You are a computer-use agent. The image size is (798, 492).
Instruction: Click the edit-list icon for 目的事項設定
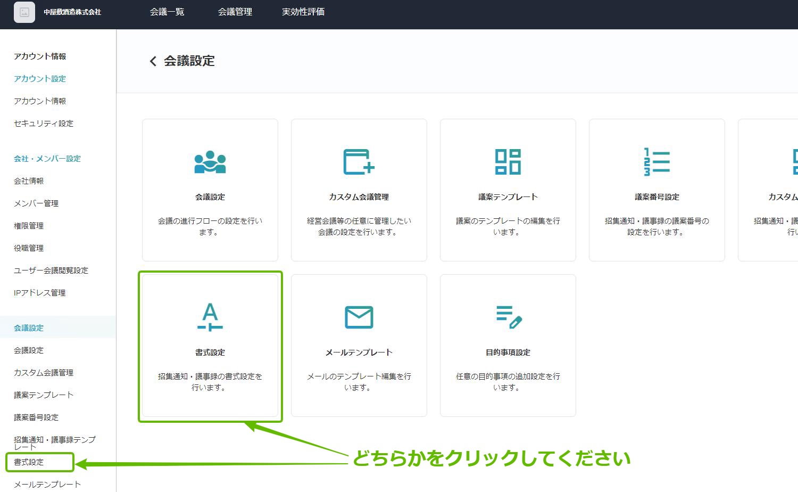(509, 317)
